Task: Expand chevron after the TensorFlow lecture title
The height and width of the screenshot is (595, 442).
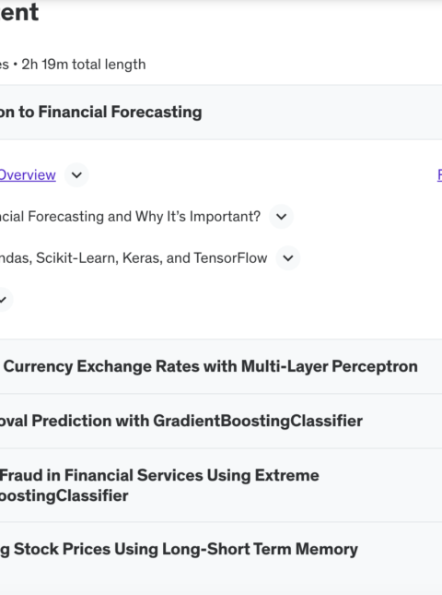Action: pos(288,258)
